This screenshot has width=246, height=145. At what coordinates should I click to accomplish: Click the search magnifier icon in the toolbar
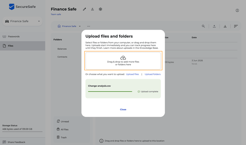pyautogui.click(x=203, y=26)
